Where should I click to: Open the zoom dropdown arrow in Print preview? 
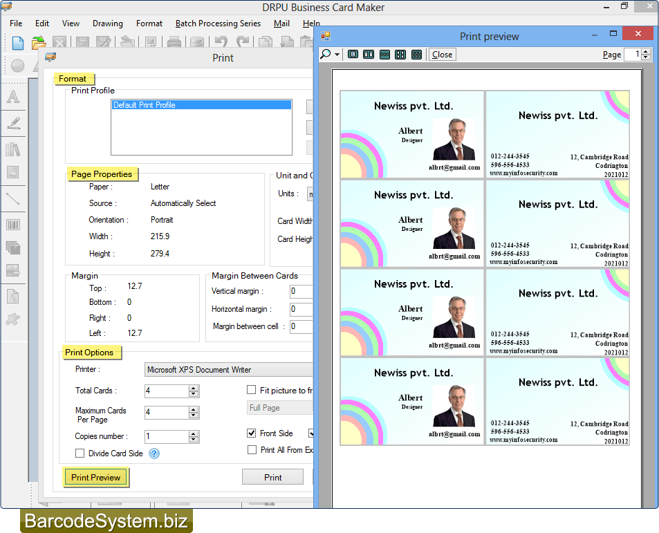[337, 55]
